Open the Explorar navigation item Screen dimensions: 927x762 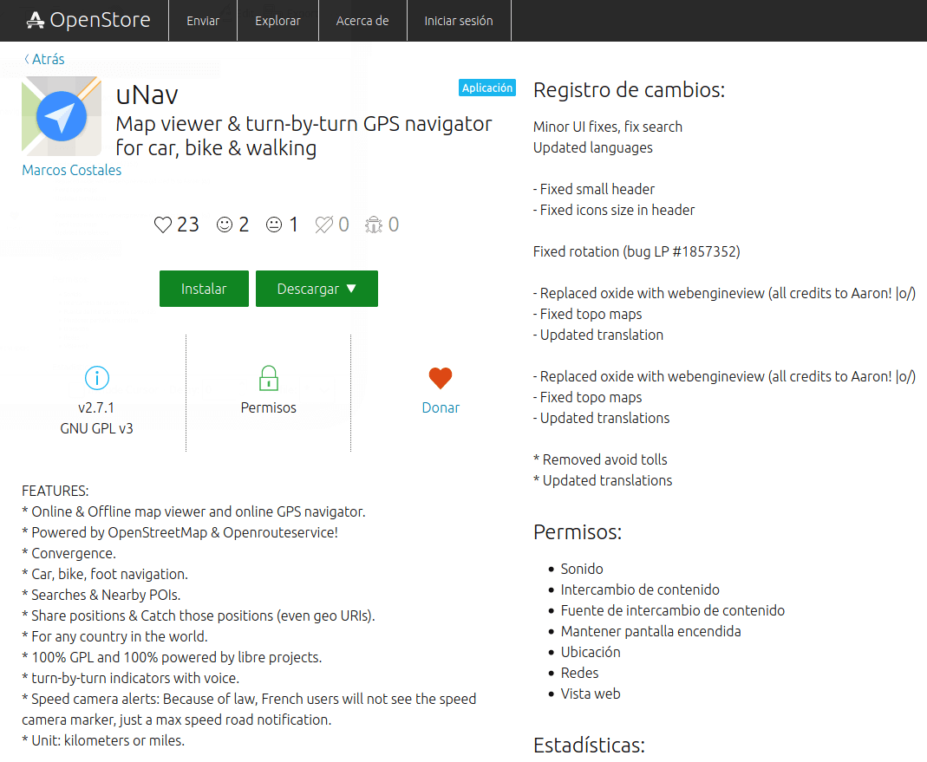click(277, 21)
